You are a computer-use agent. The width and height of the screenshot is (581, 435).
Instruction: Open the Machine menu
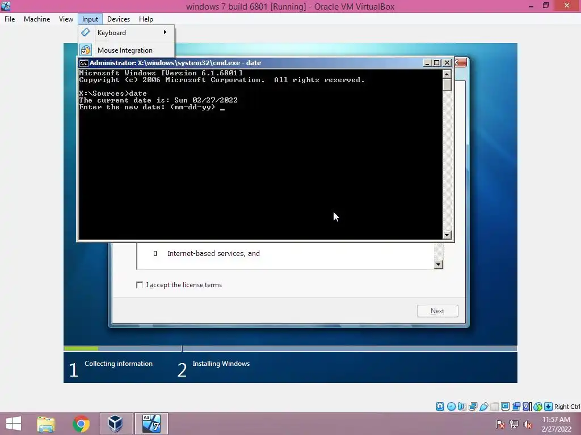tap(37, 19)
